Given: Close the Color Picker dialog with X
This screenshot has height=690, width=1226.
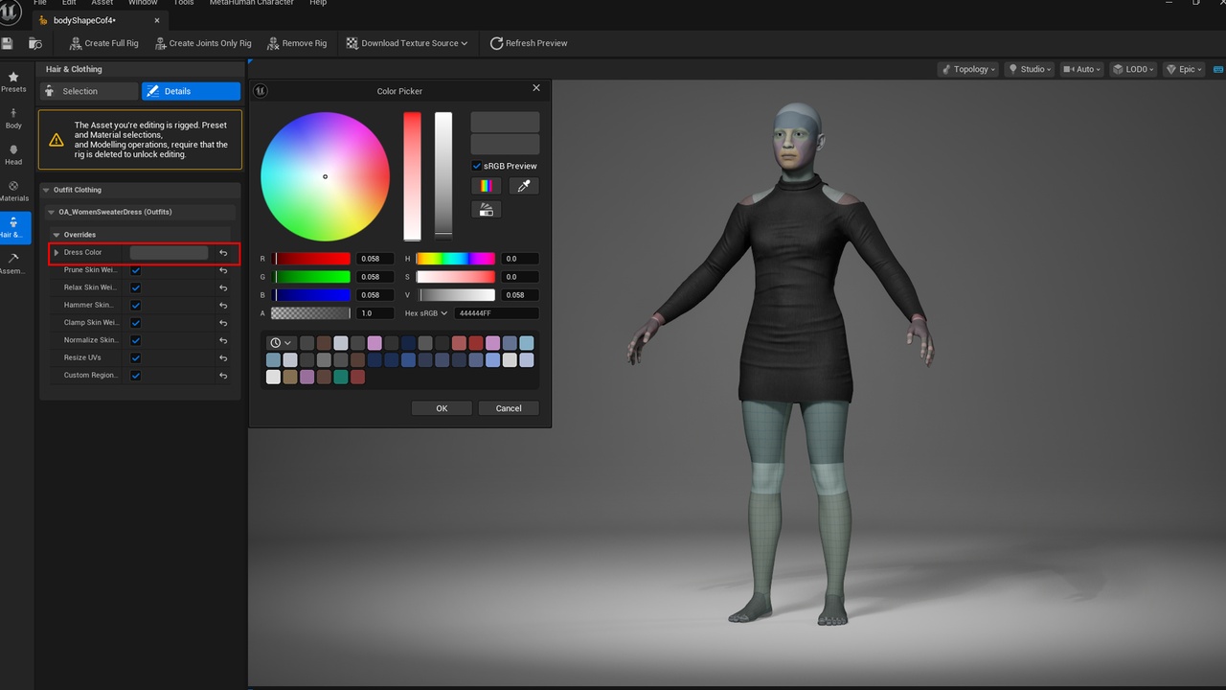Looking at the screenshot, I should [535, 87].
